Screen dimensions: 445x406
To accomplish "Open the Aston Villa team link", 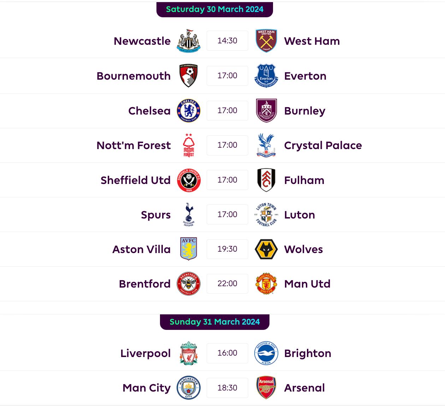I will tap(141, 249).
